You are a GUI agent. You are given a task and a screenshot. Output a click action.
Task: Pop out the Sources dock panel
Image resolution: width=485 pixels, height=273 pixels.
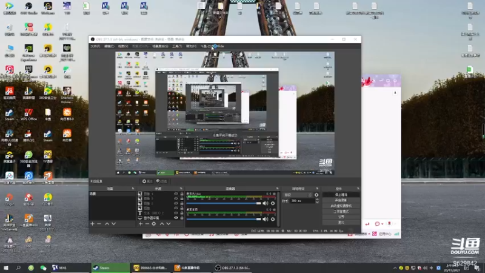click(181, 189)
